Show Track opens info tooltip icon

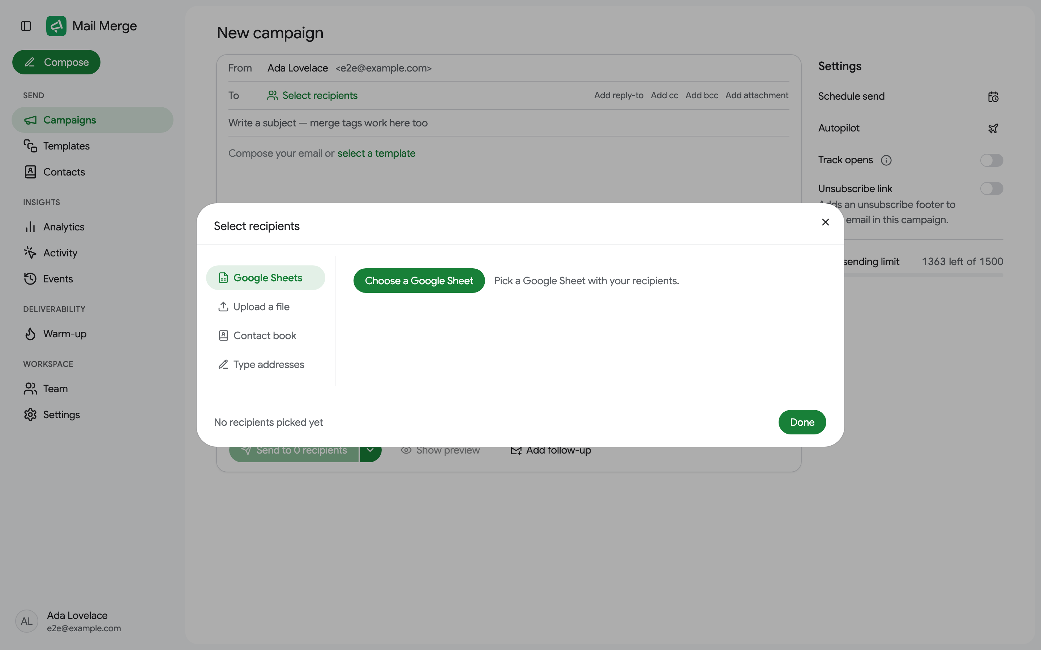pyautogui.click(x=886, y=160)
